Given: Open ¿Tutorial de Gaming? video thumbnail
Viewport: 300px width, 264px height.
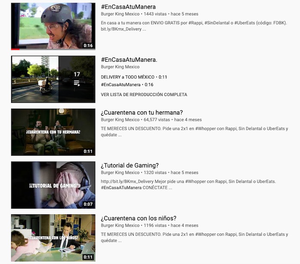Looking at the screenshot, I should (x=53, y=185).
